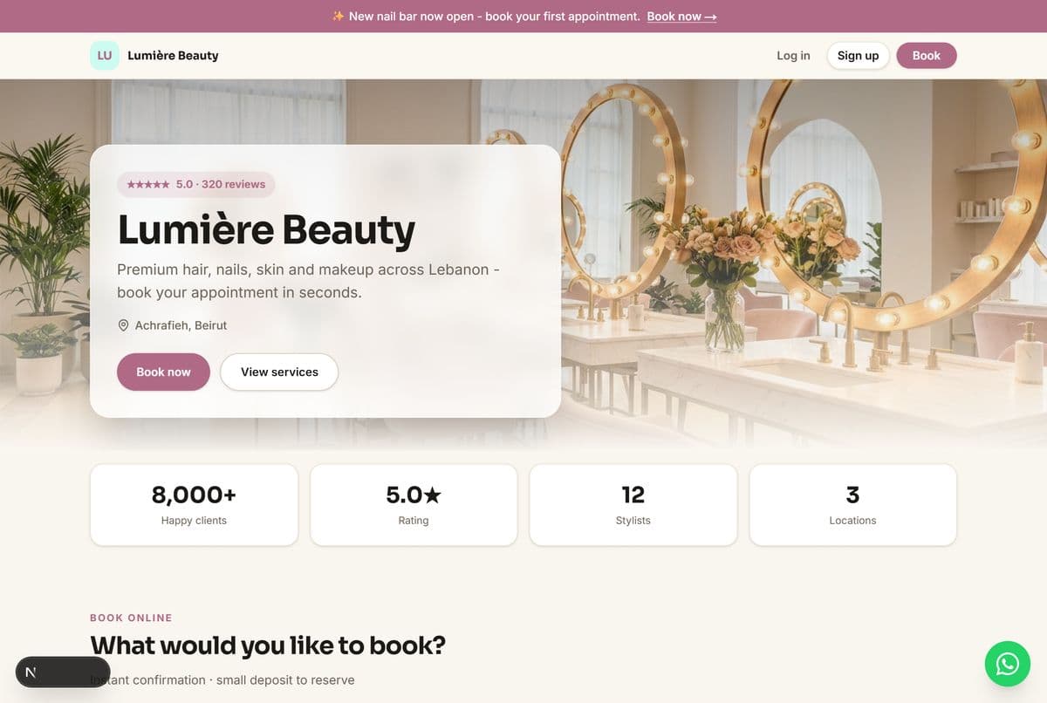1047x703 pixels.
Task: Click the 'What would you like to book?' heading
Action: pos(268,645)
